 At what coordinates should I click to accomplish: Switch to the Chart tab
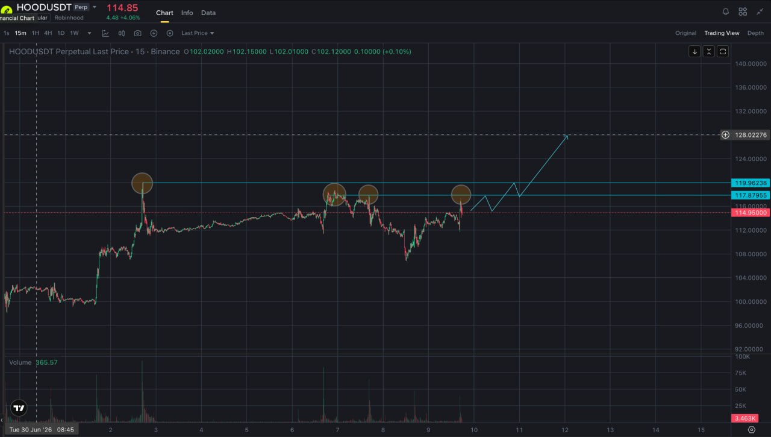(164, 13)
